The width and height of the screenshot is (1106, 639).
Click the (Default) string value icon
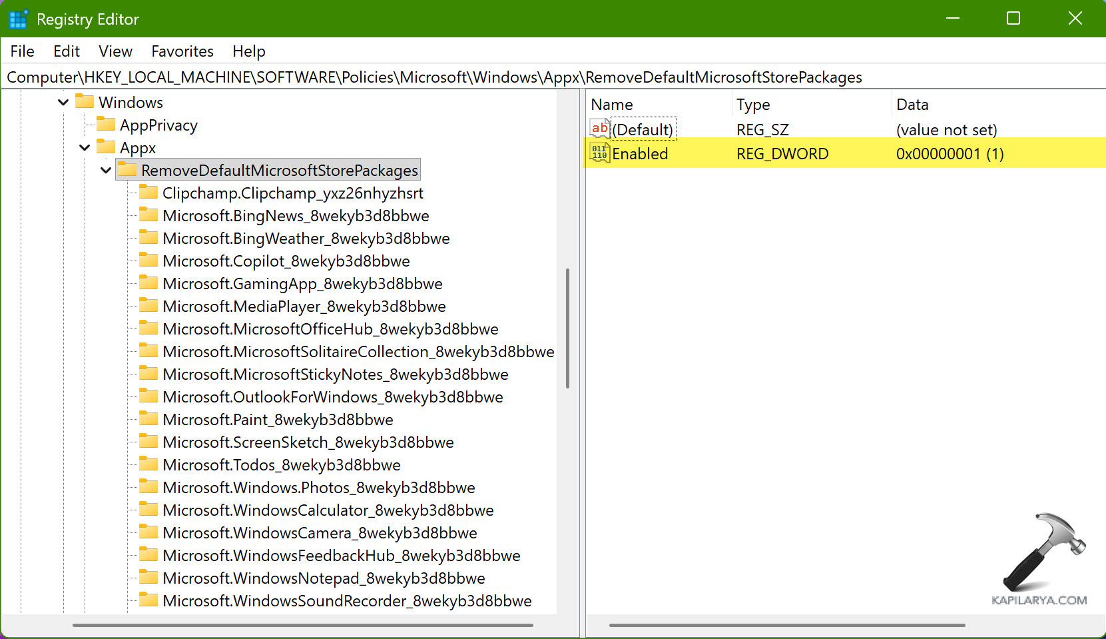[x=599, y=129]
